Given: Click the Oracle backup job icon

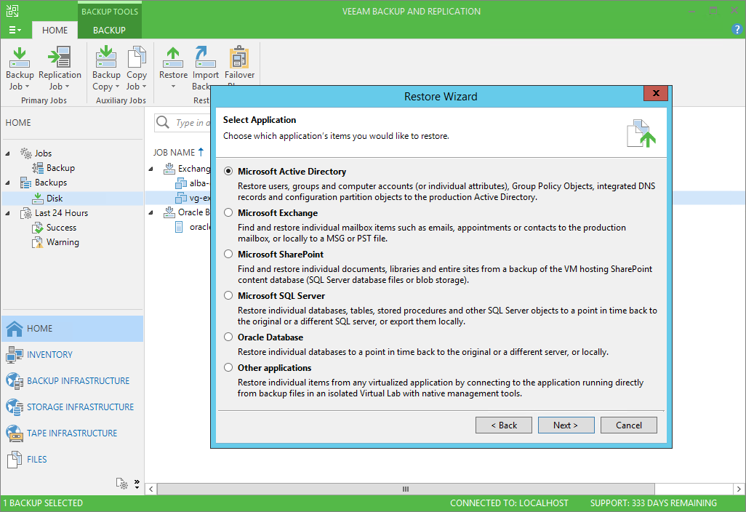Looking at the screenshot, I should [x=169, y=212].
